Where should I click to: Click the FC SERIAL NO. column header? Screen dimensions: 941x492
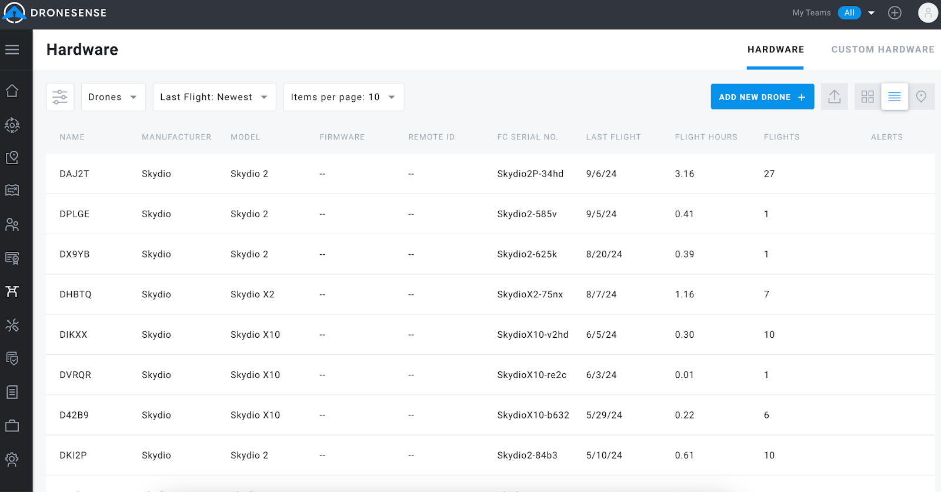pyautogui.click(x=528, y=137)
